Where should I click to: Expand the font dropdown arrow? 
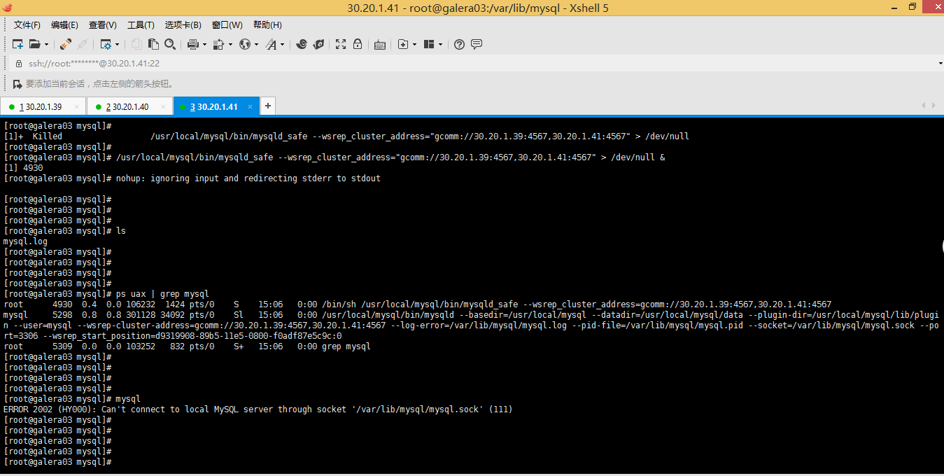click(282, 44)
